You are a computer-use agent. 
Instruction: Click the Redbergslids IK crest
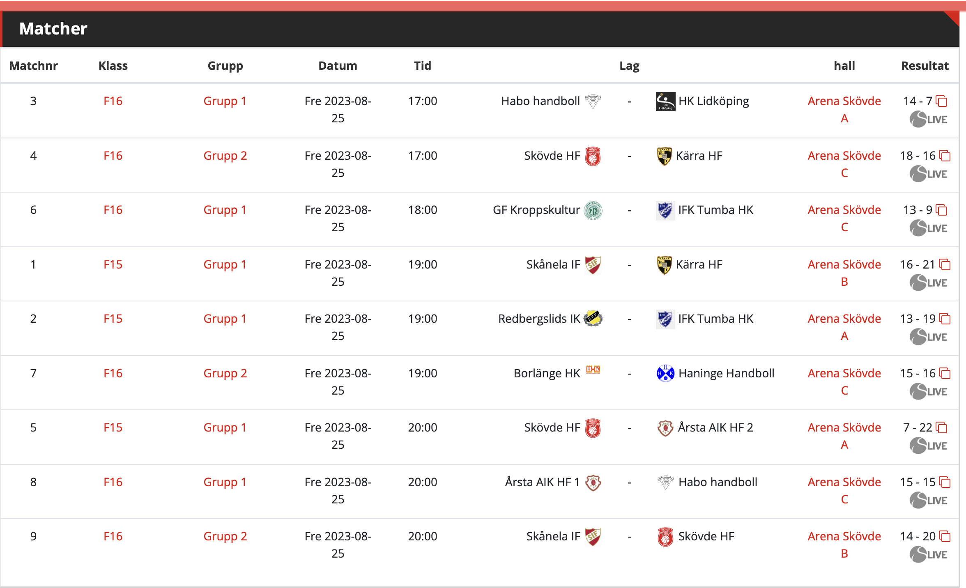pyautogui.click(x=593, y=319)
